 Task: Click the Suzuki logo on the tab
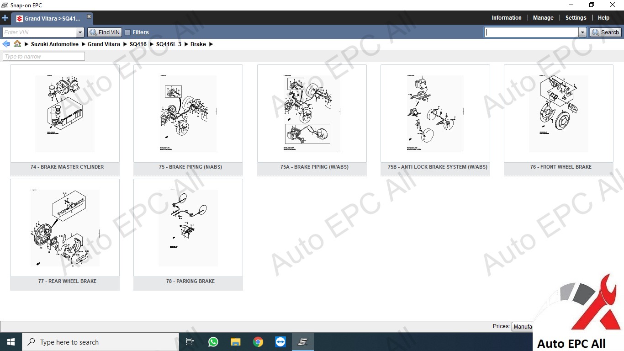20,19
